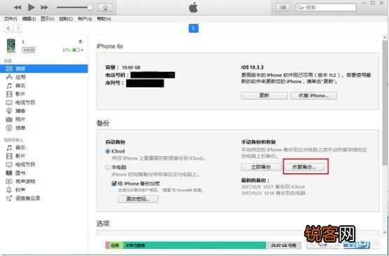Click the blue device button labeled L

click(x=194, y=28)
